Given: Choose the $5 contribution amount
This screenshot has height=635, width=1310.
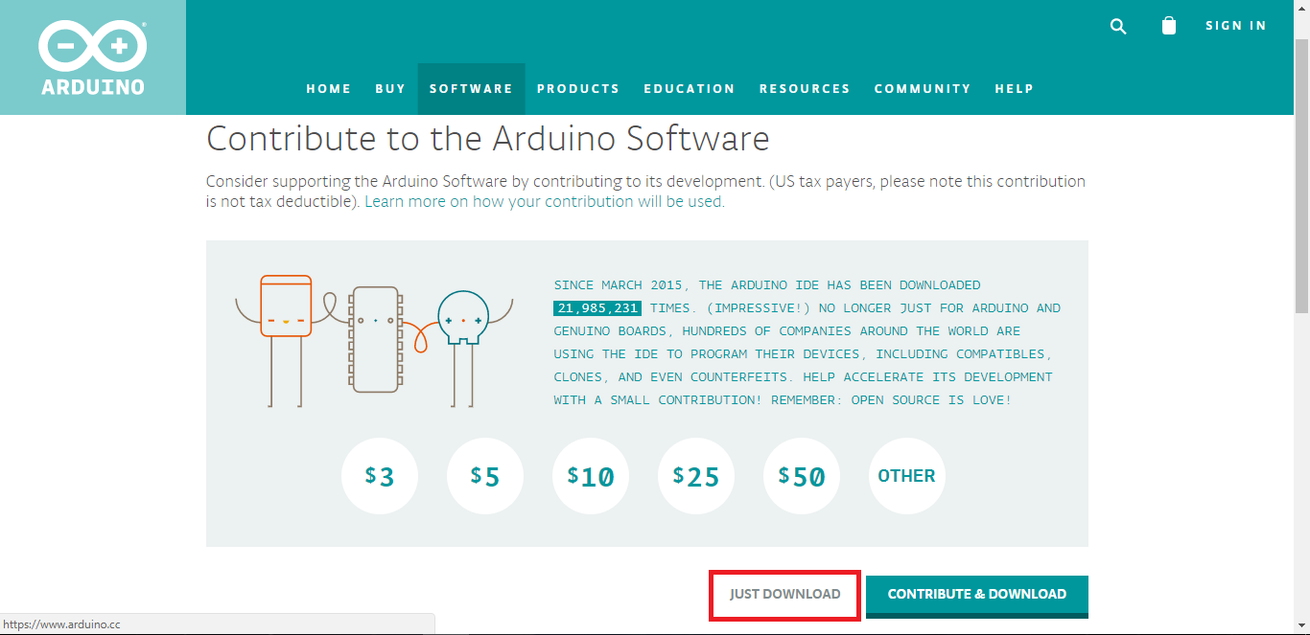Looking at the screenshot, I should coord(485,476).
